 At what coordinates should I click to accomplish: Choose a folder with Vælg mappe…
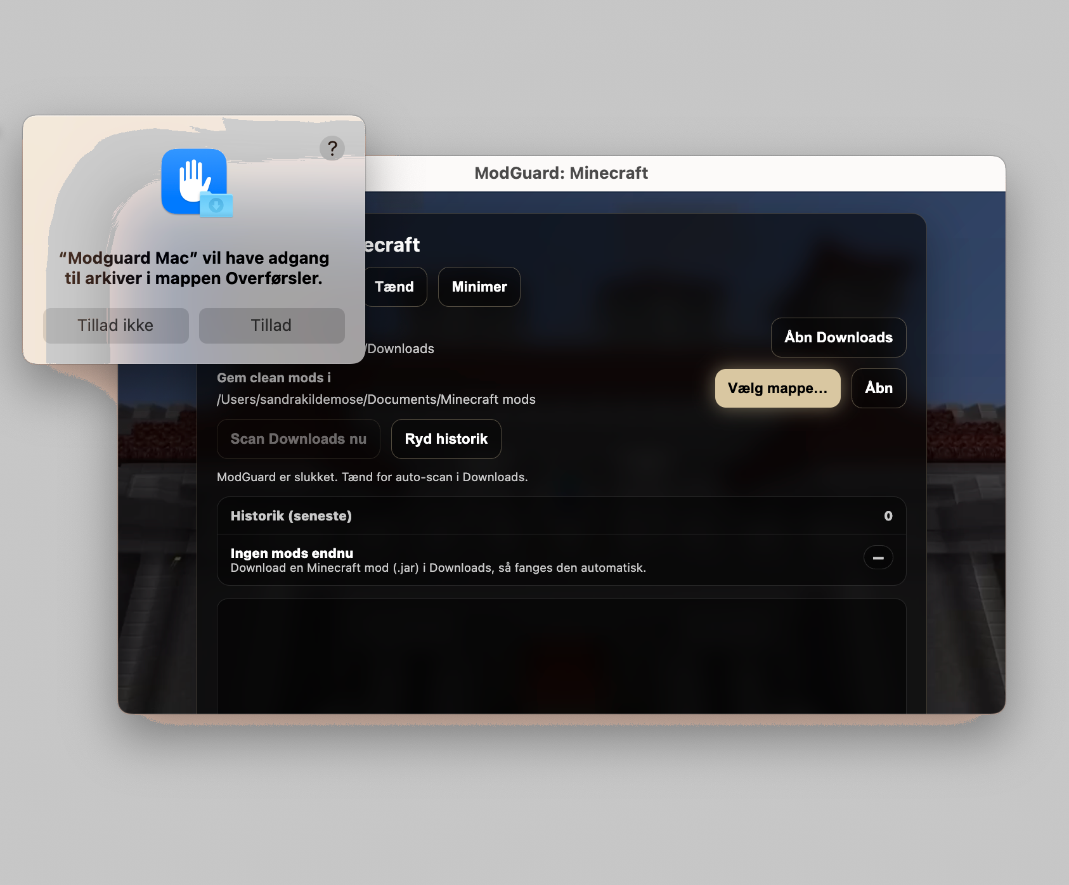(x=778, y=388)
